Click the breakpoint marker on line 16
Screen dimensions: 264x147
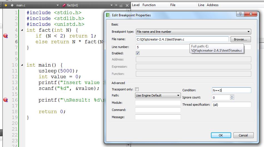coord(6,100)
